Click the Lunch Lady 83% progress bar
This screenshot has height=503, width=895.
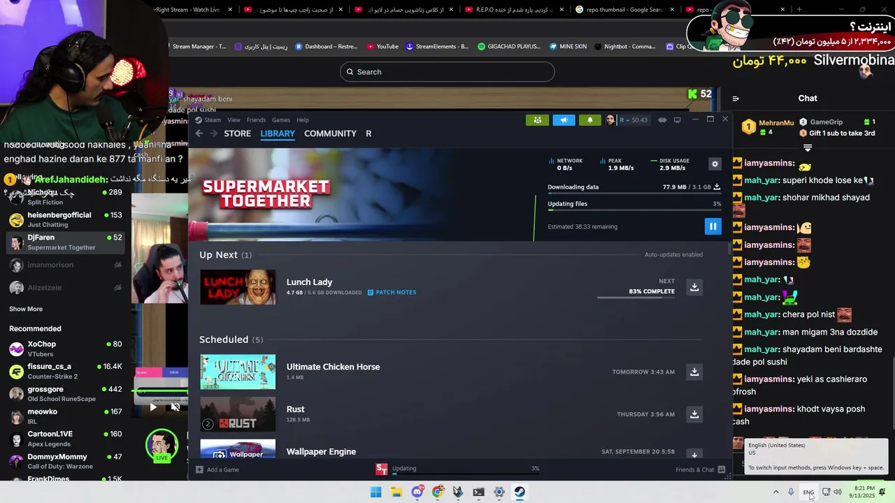636,297
